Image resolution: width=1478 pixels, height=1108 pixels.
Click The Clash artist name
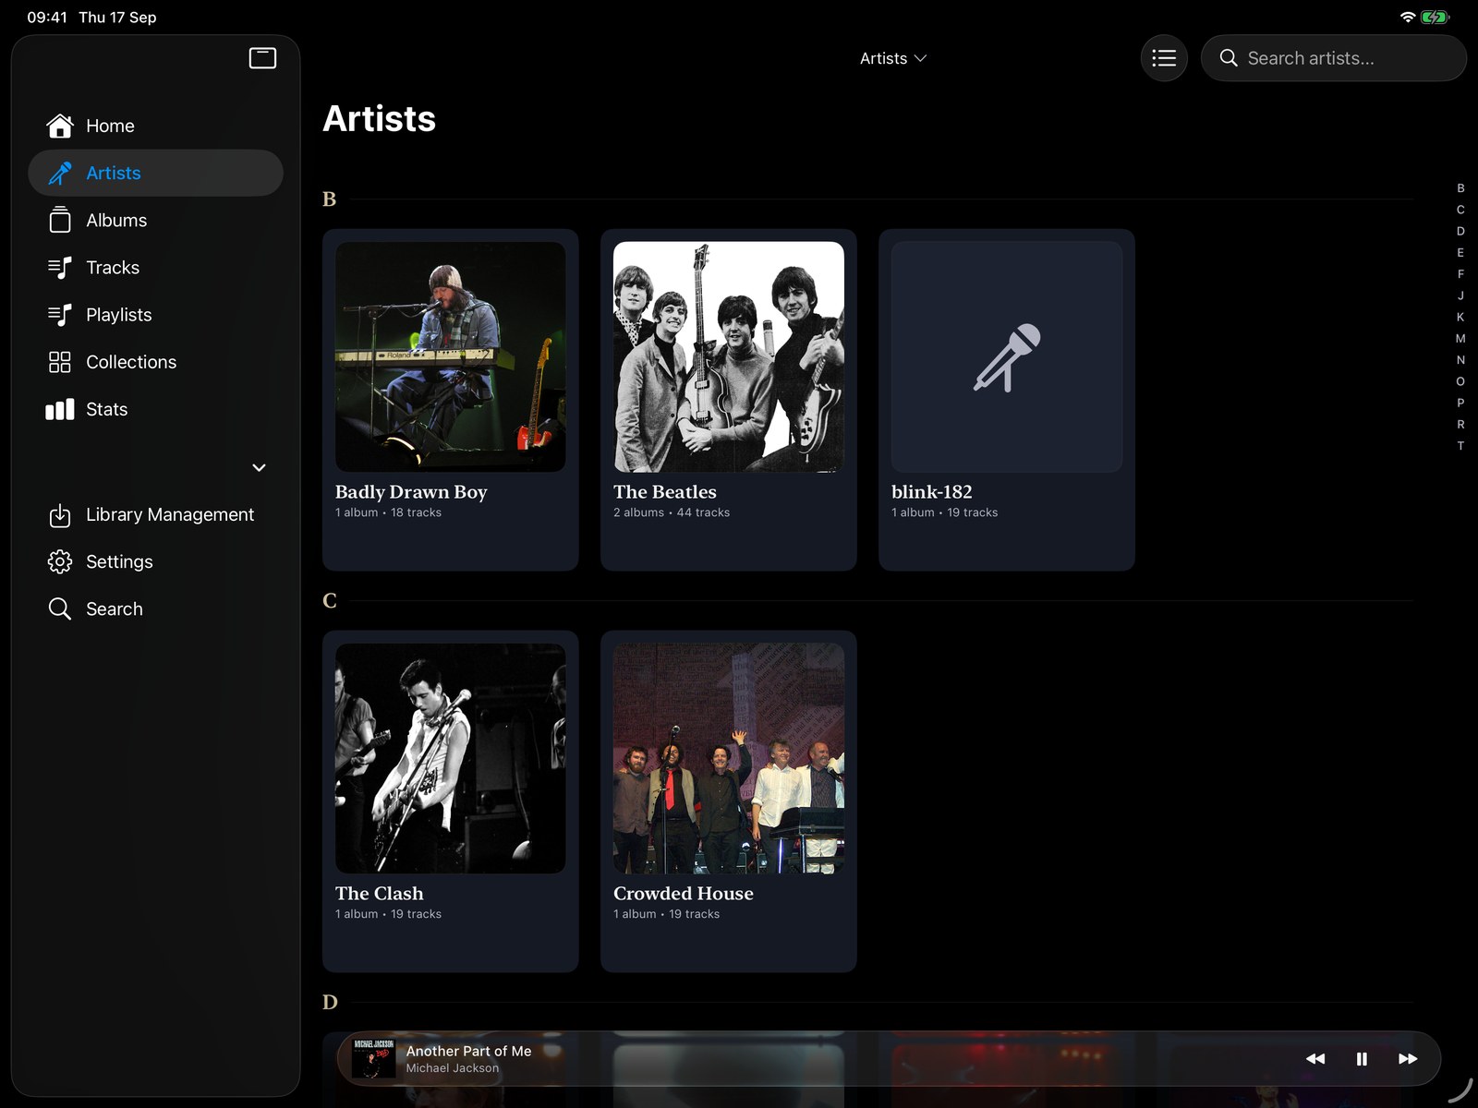(380, 894)
